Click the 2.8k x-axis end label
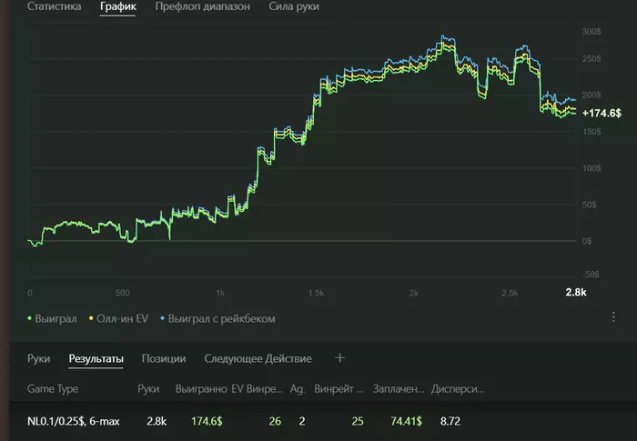This screenshot has height=441, width=637. (x=576, y=292)
